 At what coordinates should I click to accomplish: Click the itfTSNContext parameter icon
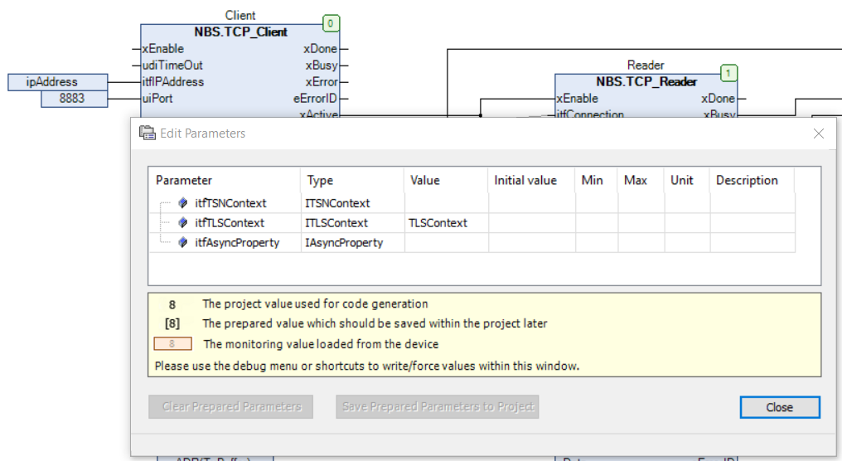click(183, 203)
